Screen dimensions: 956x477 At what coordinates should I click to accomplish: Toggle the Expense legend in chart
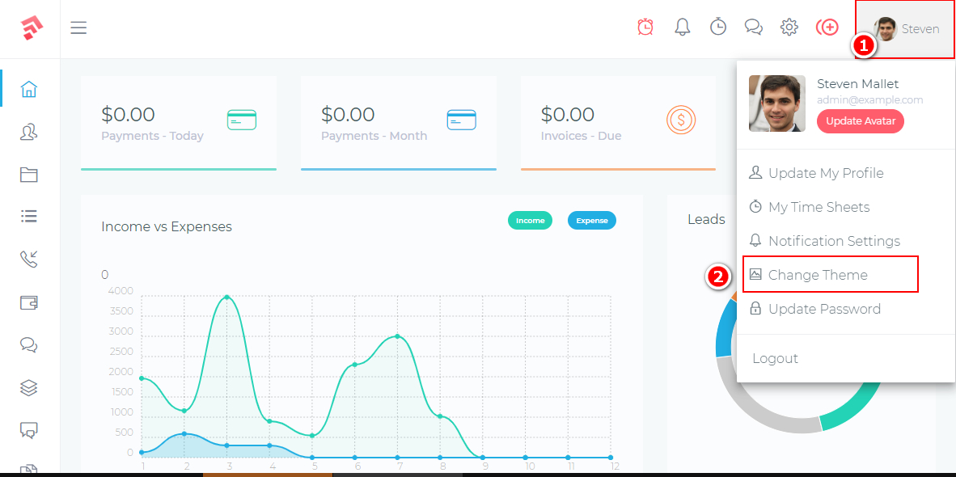pos(592,221)
